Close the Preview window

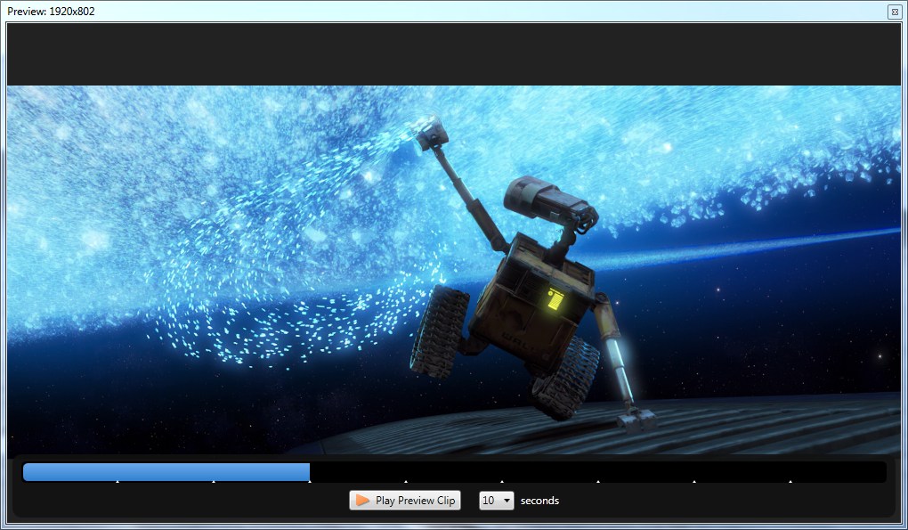(894, 12)
